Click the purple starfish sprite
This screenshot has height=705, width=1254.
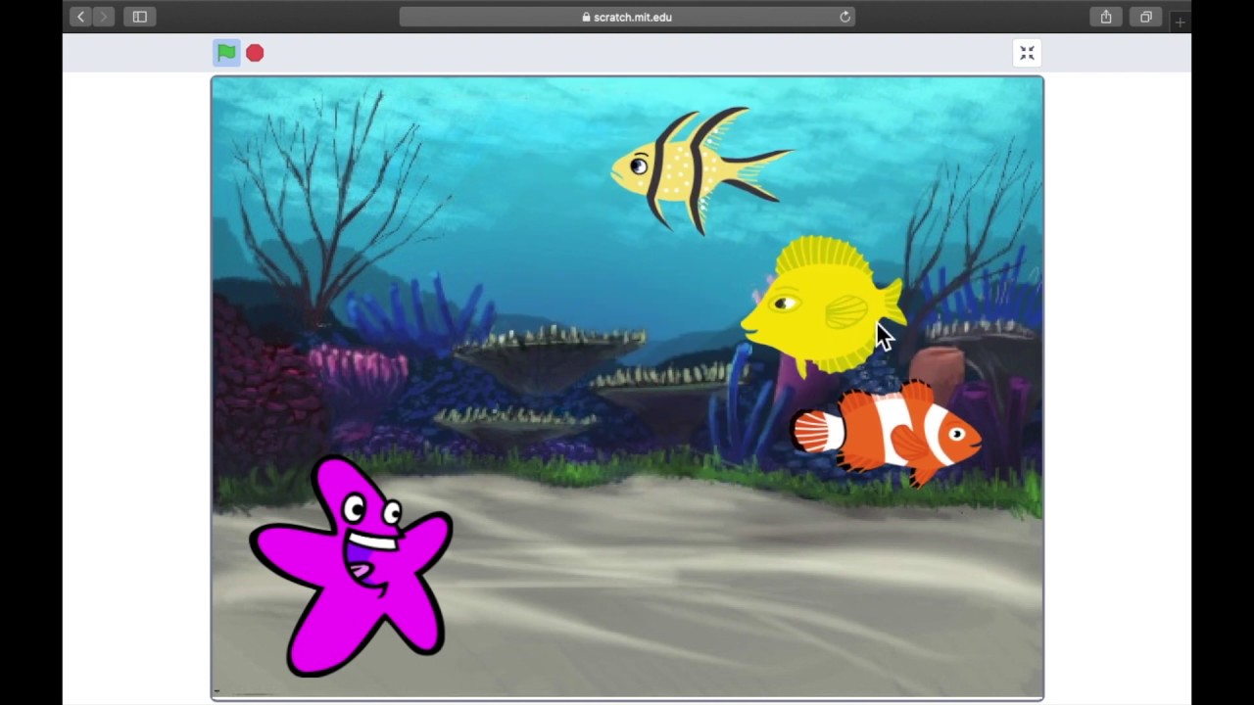[351, 565]
